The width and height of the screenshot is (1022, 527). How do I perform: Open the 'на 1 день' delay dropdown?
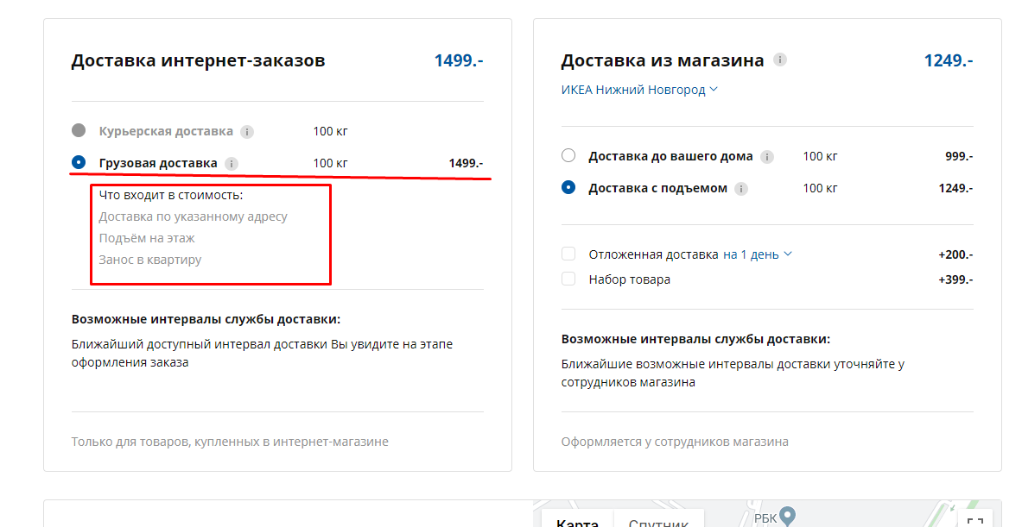click(x=757, y=254)
